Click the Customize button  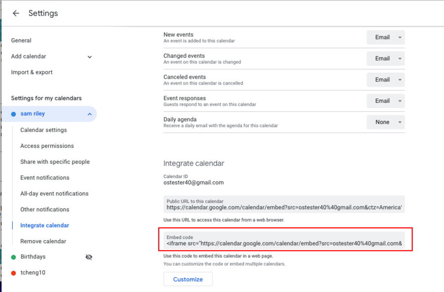point(188,279)
